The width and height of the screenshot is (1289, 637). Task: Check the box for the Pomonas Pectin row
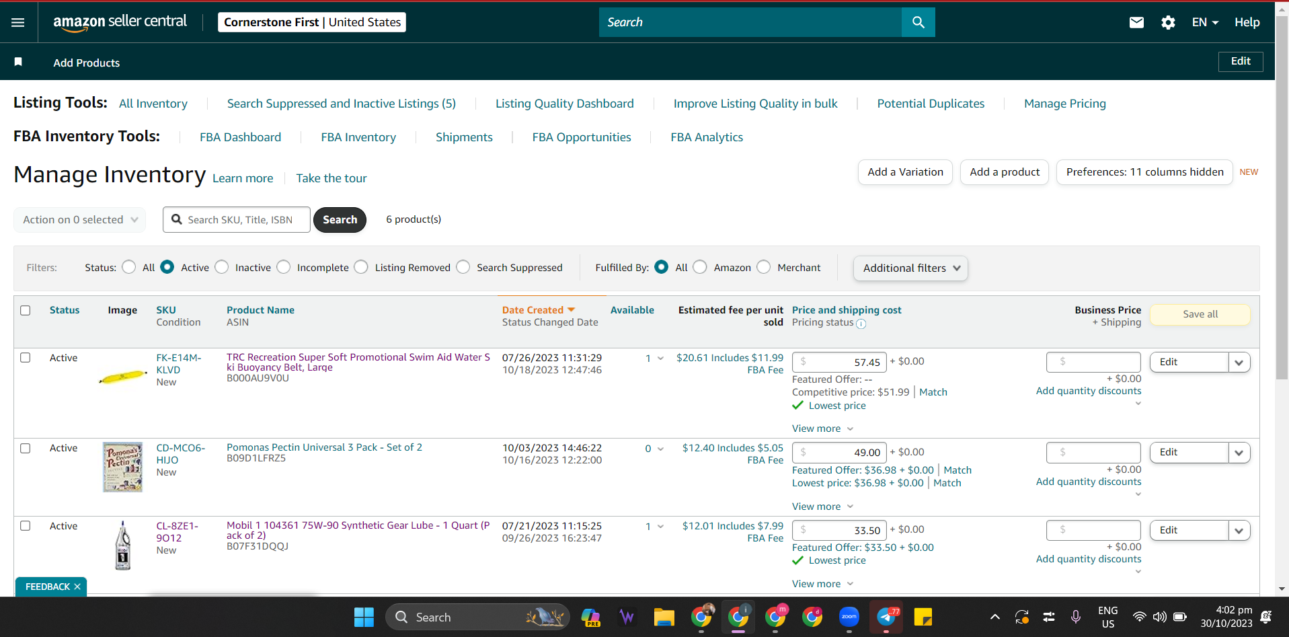click(x=26, y=448)
